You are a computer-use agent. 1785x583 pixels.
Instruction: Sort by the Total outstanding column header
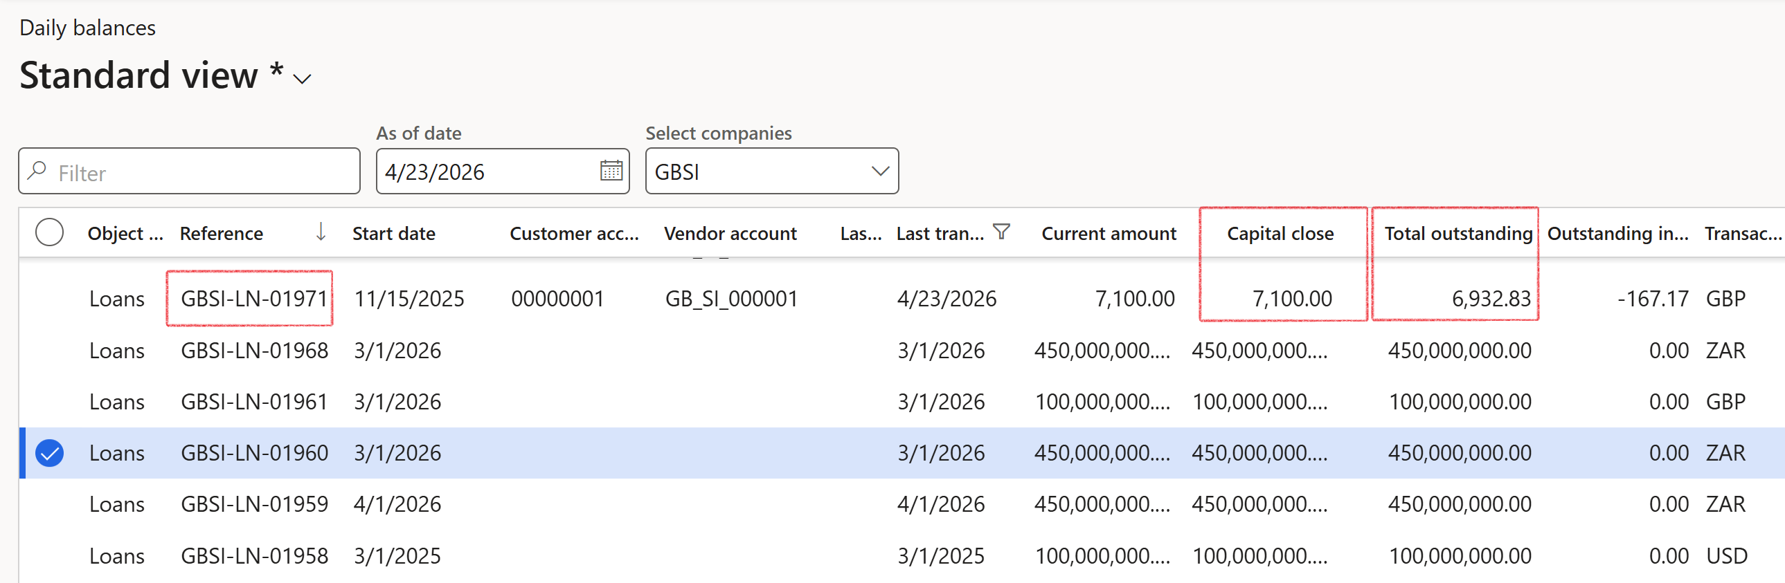click(x=1457, y=234)
